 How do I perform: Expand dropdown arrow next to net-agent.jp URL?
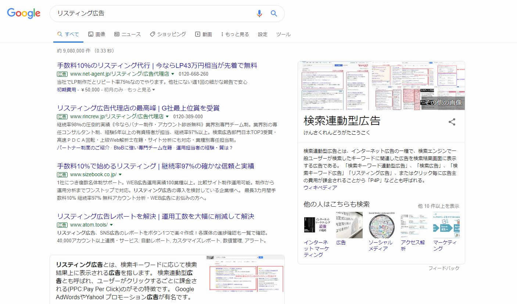[173, 74]
